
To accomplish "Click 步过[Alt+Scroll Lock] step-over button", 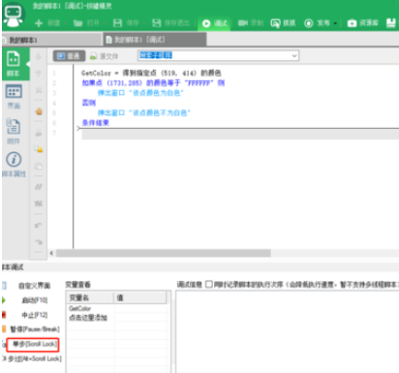I will (35, 358).
